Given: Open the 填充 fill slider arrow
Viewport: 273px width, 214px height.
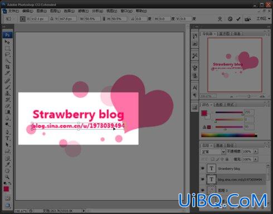Looking at the screenshot, I should (256, 159).
